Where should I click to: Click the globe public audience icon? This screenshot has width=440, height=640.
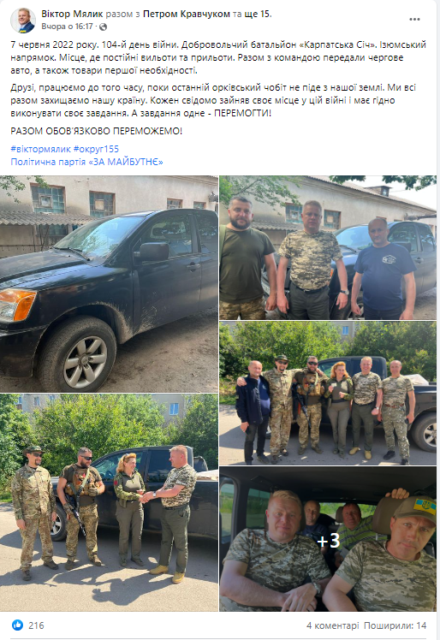[x=103, y=27]
